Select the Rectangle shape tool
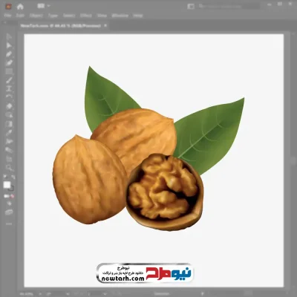 click(9, 71)
